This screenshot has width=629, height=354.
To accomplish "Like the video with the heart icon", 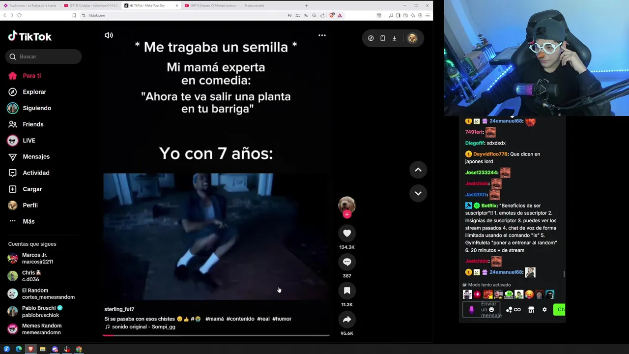I will point(347,233).
